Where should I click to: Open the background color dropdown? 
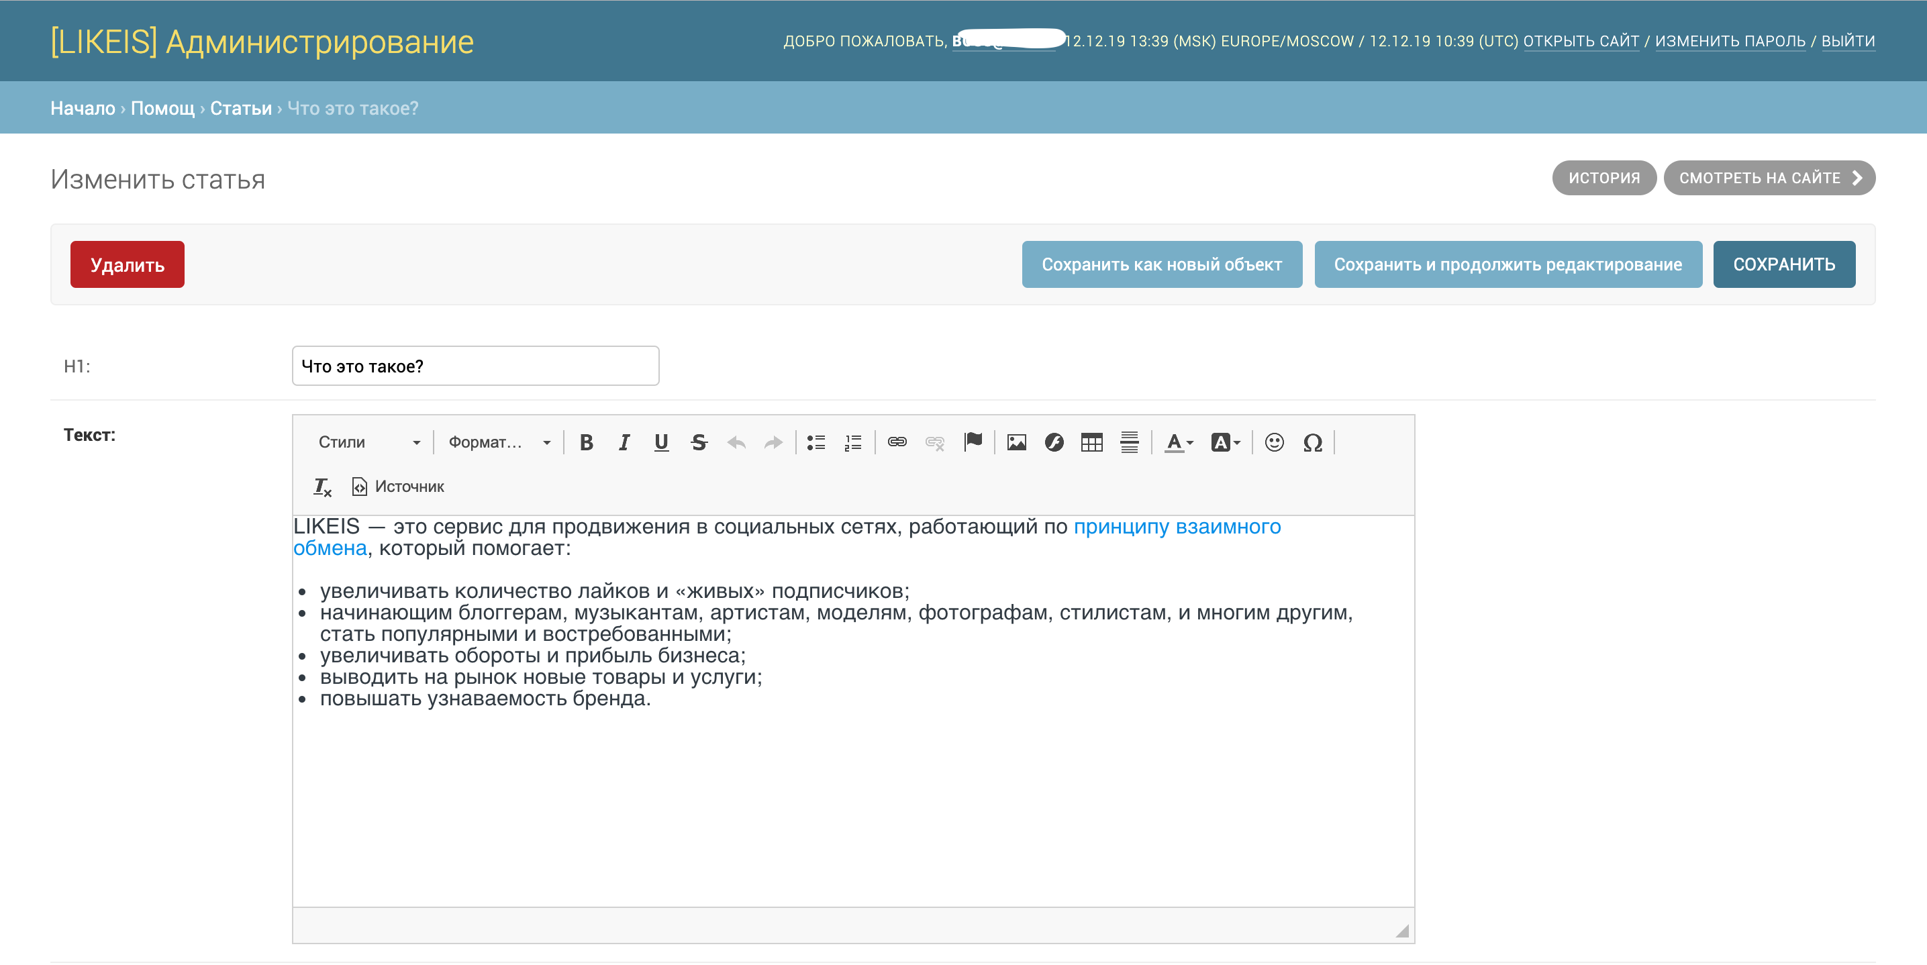pyautogui.click(x=1226, y=442)
